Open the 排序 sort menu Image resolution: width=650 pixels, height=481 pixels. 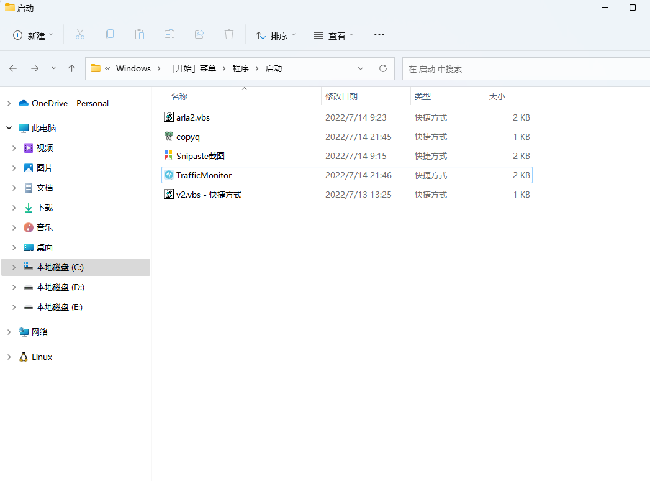pos(276,35)
